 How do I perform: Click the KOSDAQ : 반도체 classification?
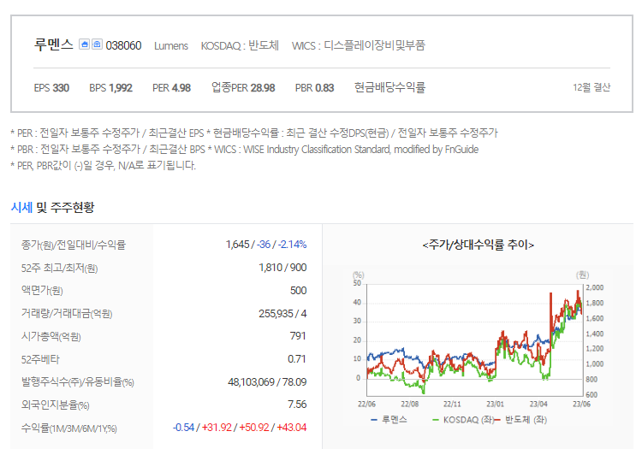[x=240, y=45]
